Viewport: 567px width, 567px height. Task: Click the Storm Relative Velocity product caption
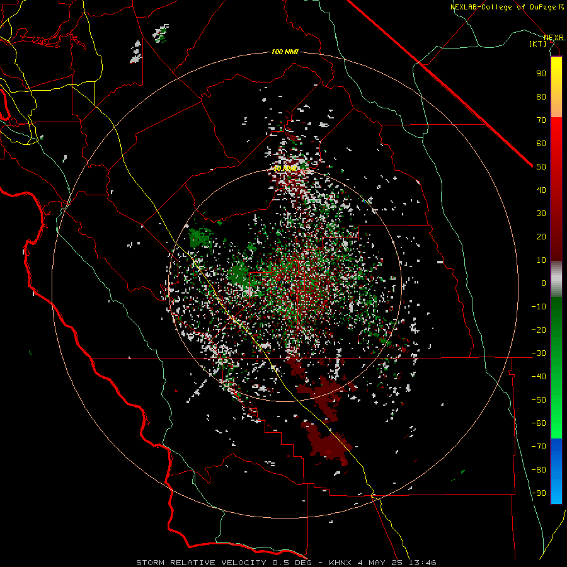(286, 563)
